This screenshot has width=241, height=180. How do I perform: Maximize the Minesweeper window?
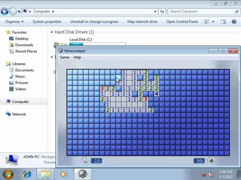pyautogui.click(x=223, y=51)
